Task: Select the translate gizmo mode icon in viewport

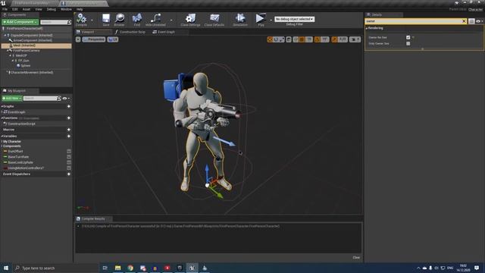Action: 270,39
